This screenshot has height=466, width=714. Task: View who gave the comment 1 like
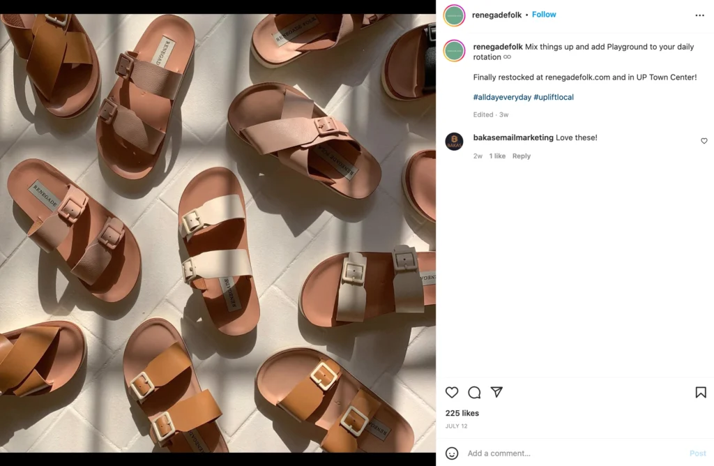click(497, 156)
